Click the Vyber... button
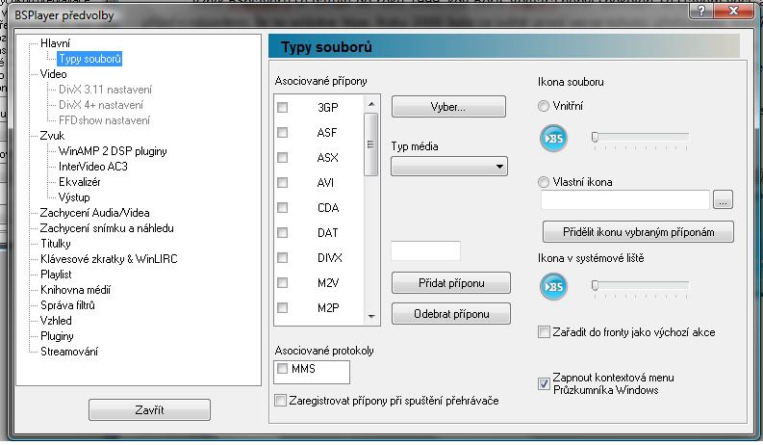The image size is (763, 445). coord(448,107)
